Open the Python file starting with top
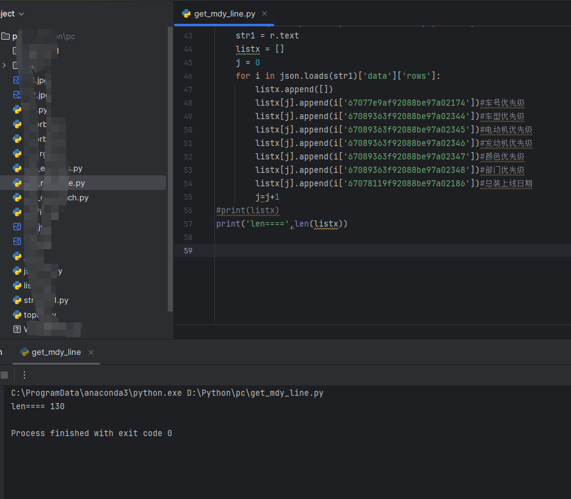The height and width of the screenshot is (499, 571). 40,315
